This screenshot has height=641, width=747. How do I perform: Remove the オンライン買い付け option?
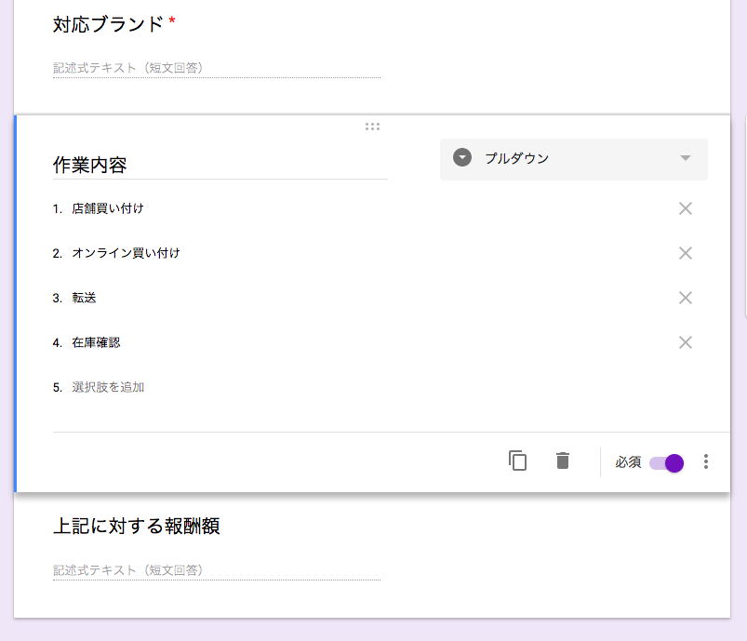[x=685, y=253]
